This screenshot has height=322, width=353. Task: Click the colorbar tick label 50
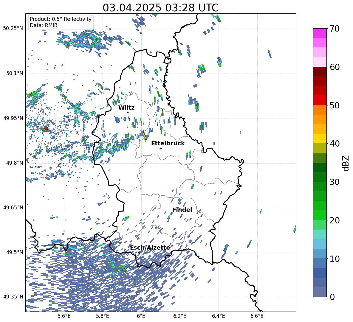coord(334,105)
